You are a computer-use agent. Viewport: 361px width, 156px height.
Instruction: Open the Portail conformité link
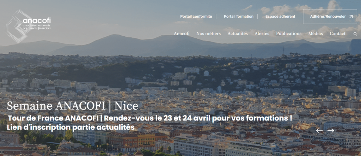tap(196, 17)
